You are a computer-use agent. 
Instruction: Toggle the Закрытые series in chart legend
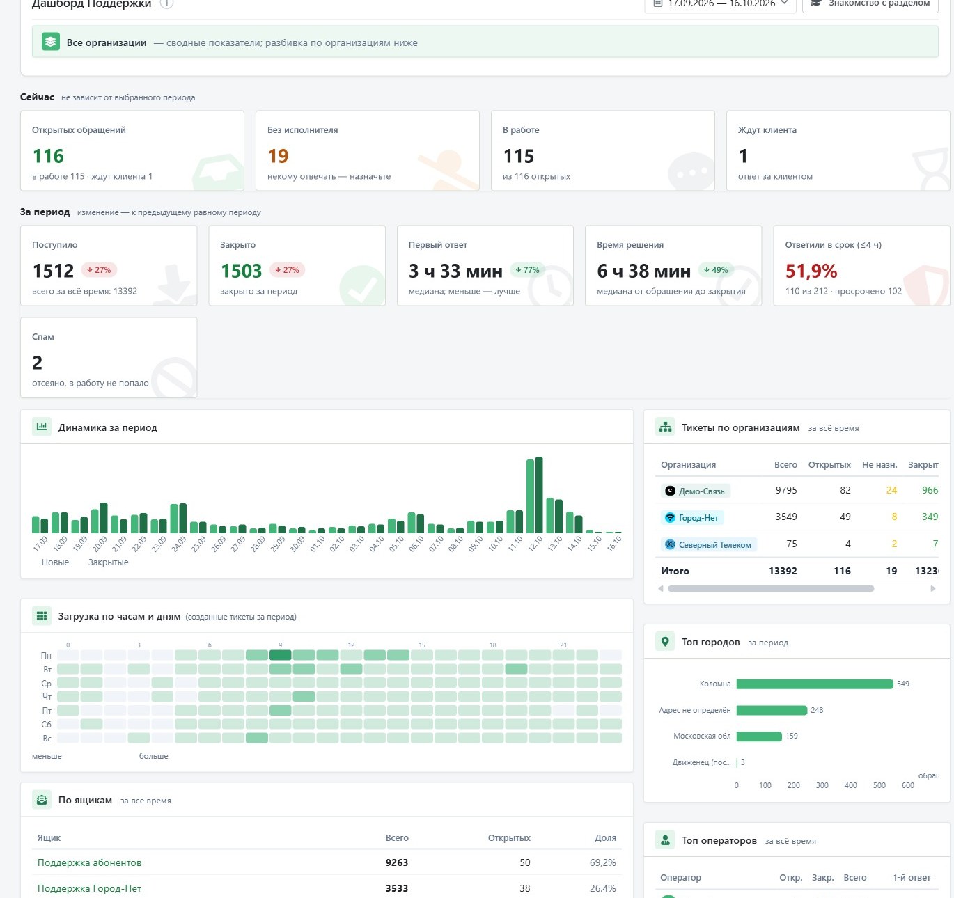108,562
